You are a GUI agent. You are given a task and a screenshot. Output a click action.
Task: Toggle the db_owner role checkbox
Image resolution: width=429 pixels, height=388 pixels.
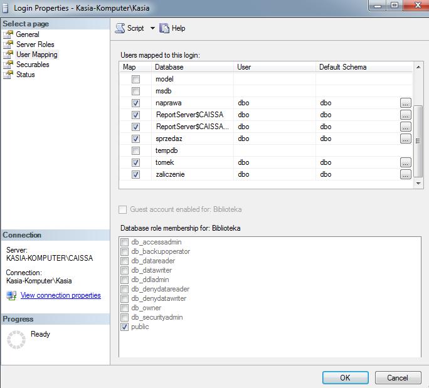124,308
